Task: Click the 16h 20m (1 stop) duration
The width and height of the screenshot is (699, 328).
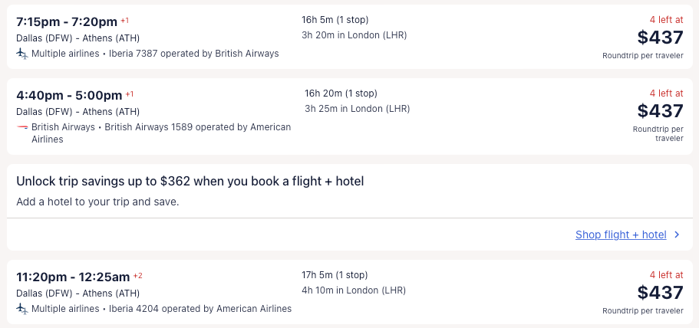Action: (341, 93)
